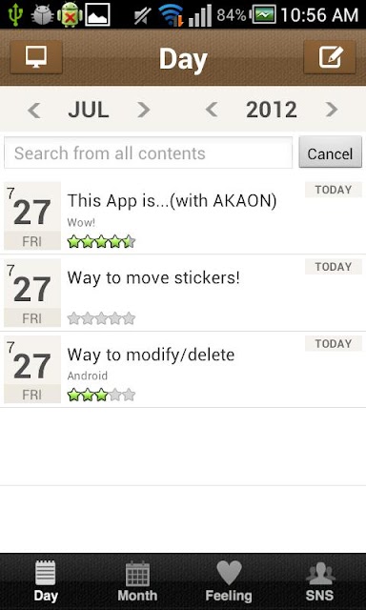Open entry Way to move stickers!
The image size is (366, 610).
(x=183, y=293)
